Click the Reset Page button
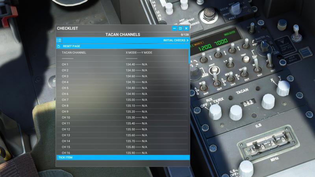The image size is (315, 177). pos(123,46)
